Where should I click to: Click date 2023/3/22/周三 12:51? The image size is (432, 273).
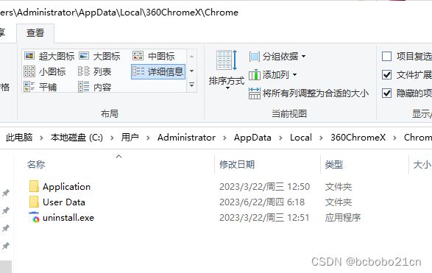pos(264,218)
